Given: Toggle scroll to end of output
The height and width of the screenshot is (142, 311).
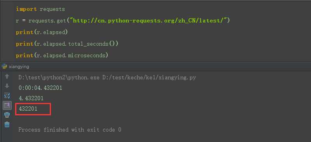Looking at the screenshot, I should (7, 106).
